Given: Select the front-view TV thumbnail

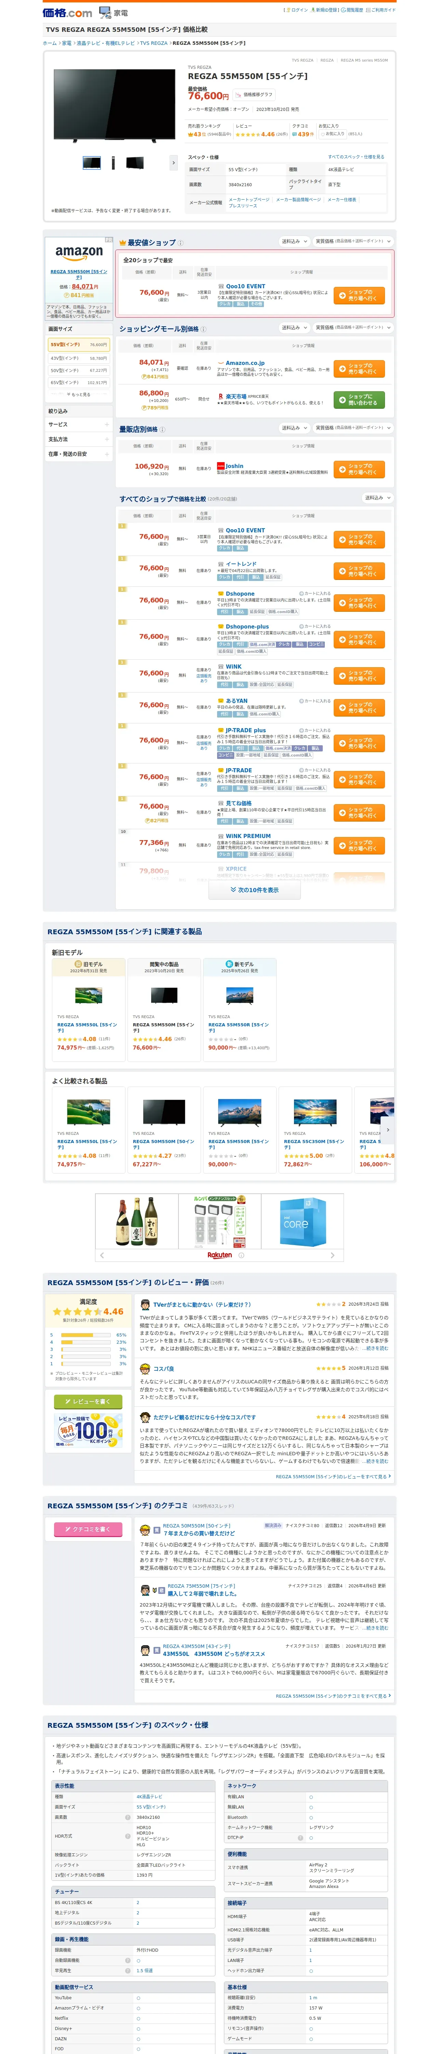Looking at the screenshot, I should point(92,163).
